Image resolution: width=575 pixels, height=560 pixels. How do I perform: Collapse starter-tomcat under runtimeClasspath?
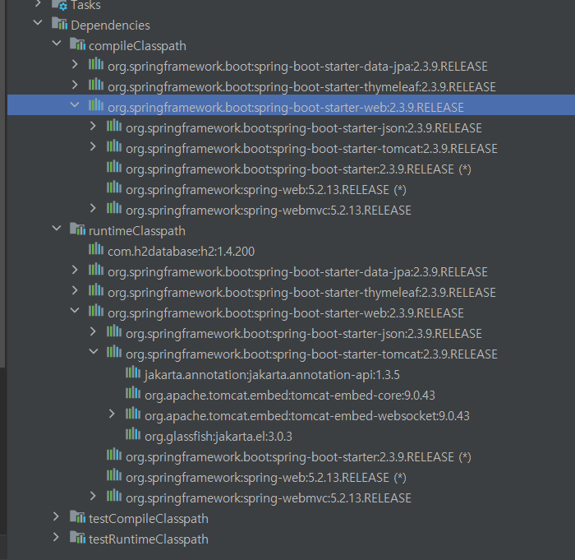point(94,352)
